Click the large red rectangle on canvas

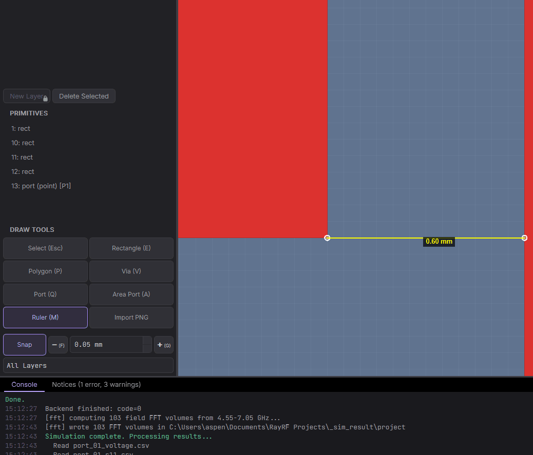253,119
